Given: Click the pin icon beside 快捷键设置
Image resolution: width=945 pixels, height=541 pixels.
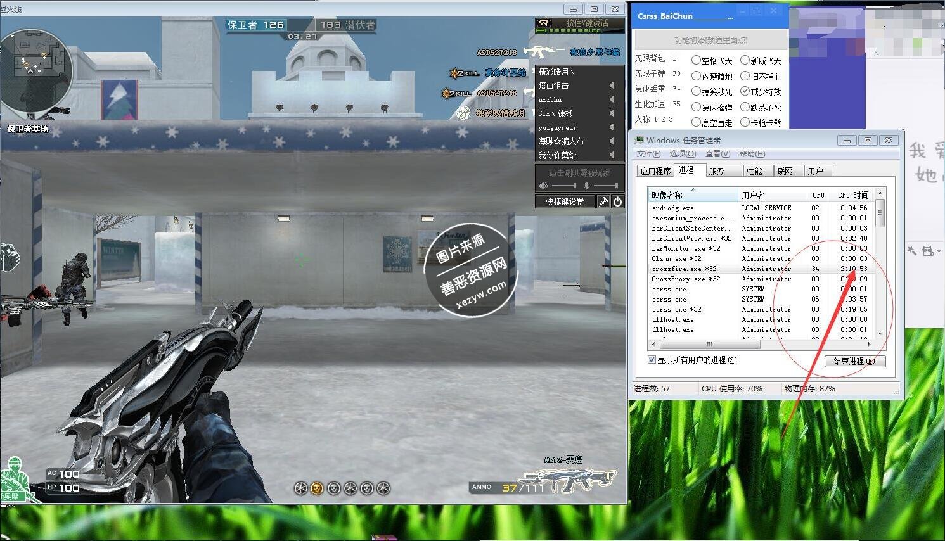Looking at the screenshot, I should 603,201.
